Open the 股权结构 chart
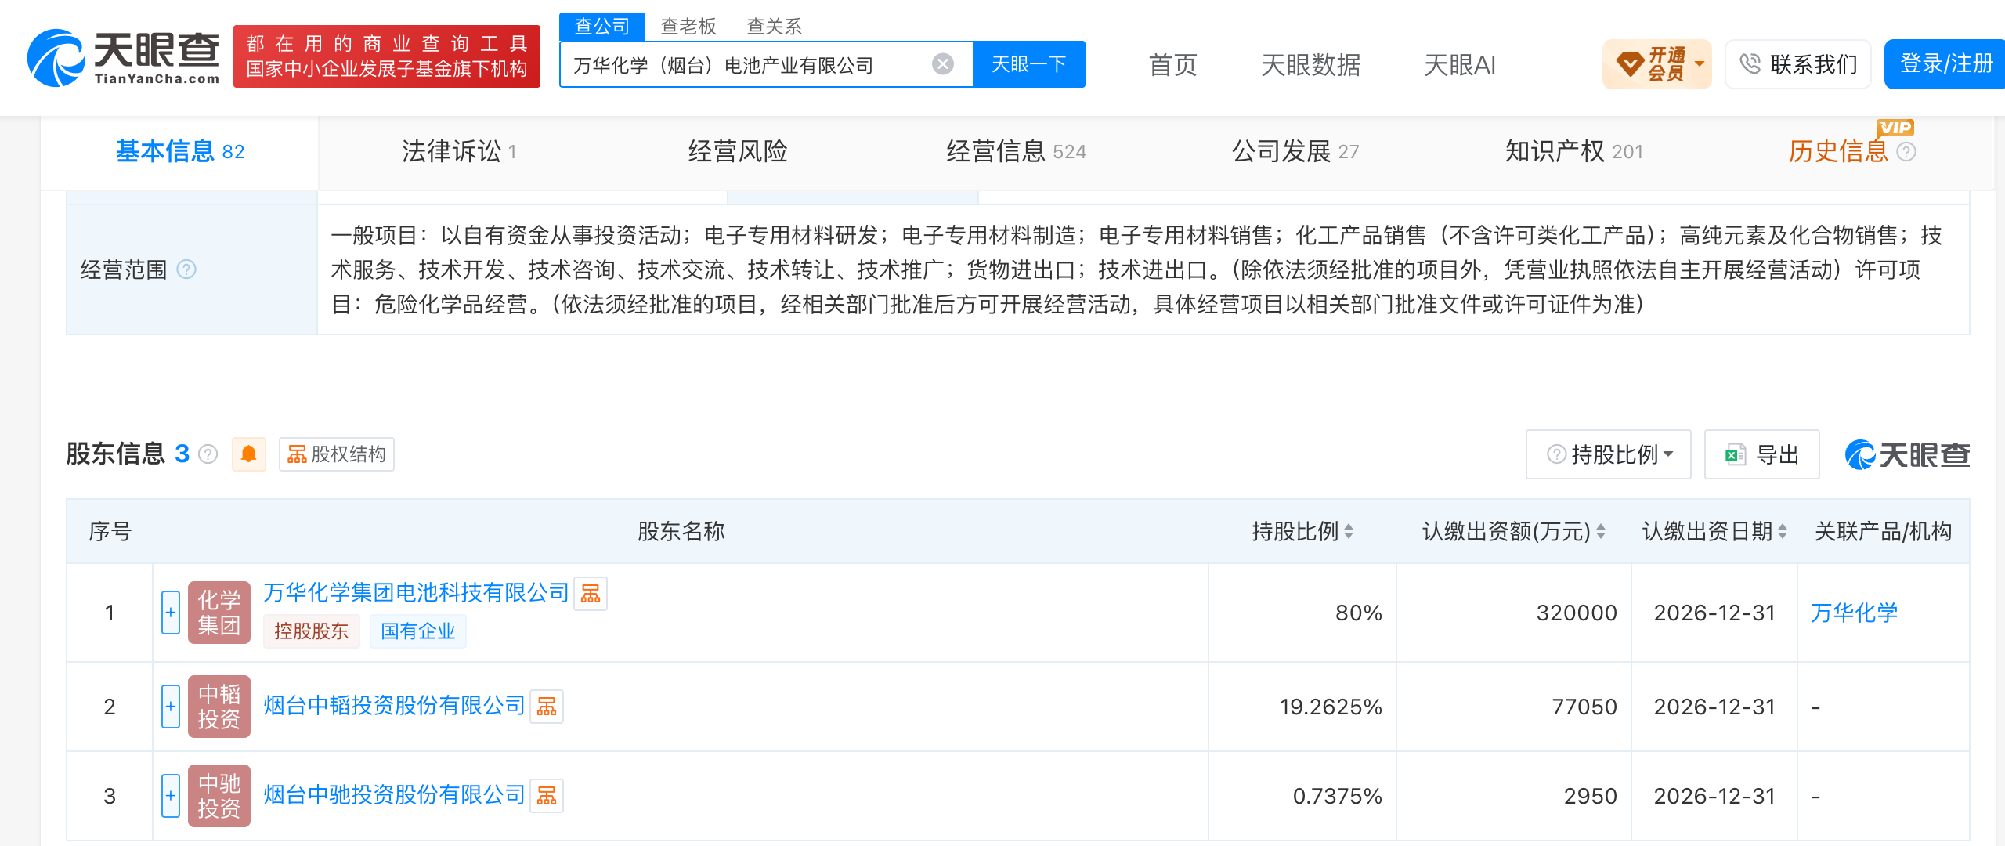The height and width of the screenshot is (846, 2005). pos(337,454)
